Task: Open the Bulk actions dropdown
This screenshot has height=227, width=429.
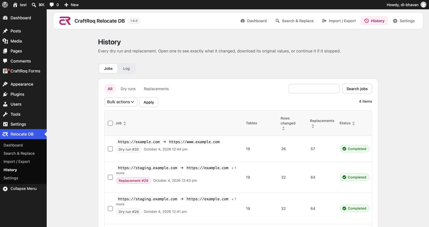Action: pyautogui.click(x=121, y=102)
